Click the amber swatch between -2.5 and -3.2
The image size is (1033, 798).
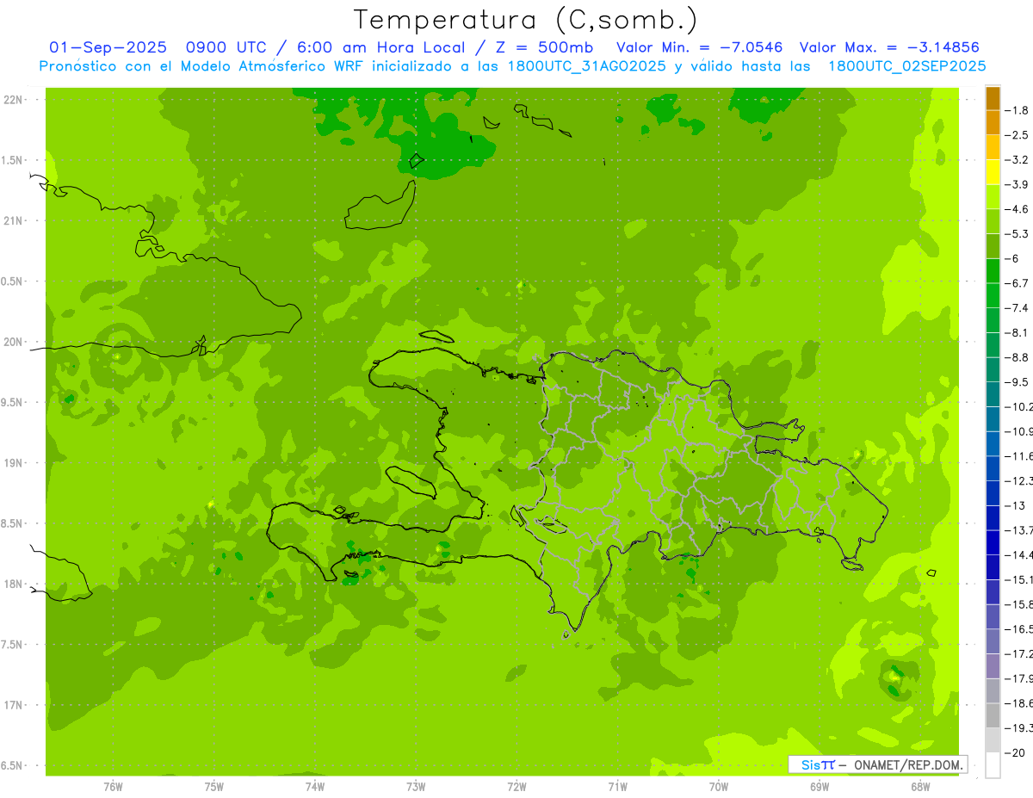pos(993,147)
